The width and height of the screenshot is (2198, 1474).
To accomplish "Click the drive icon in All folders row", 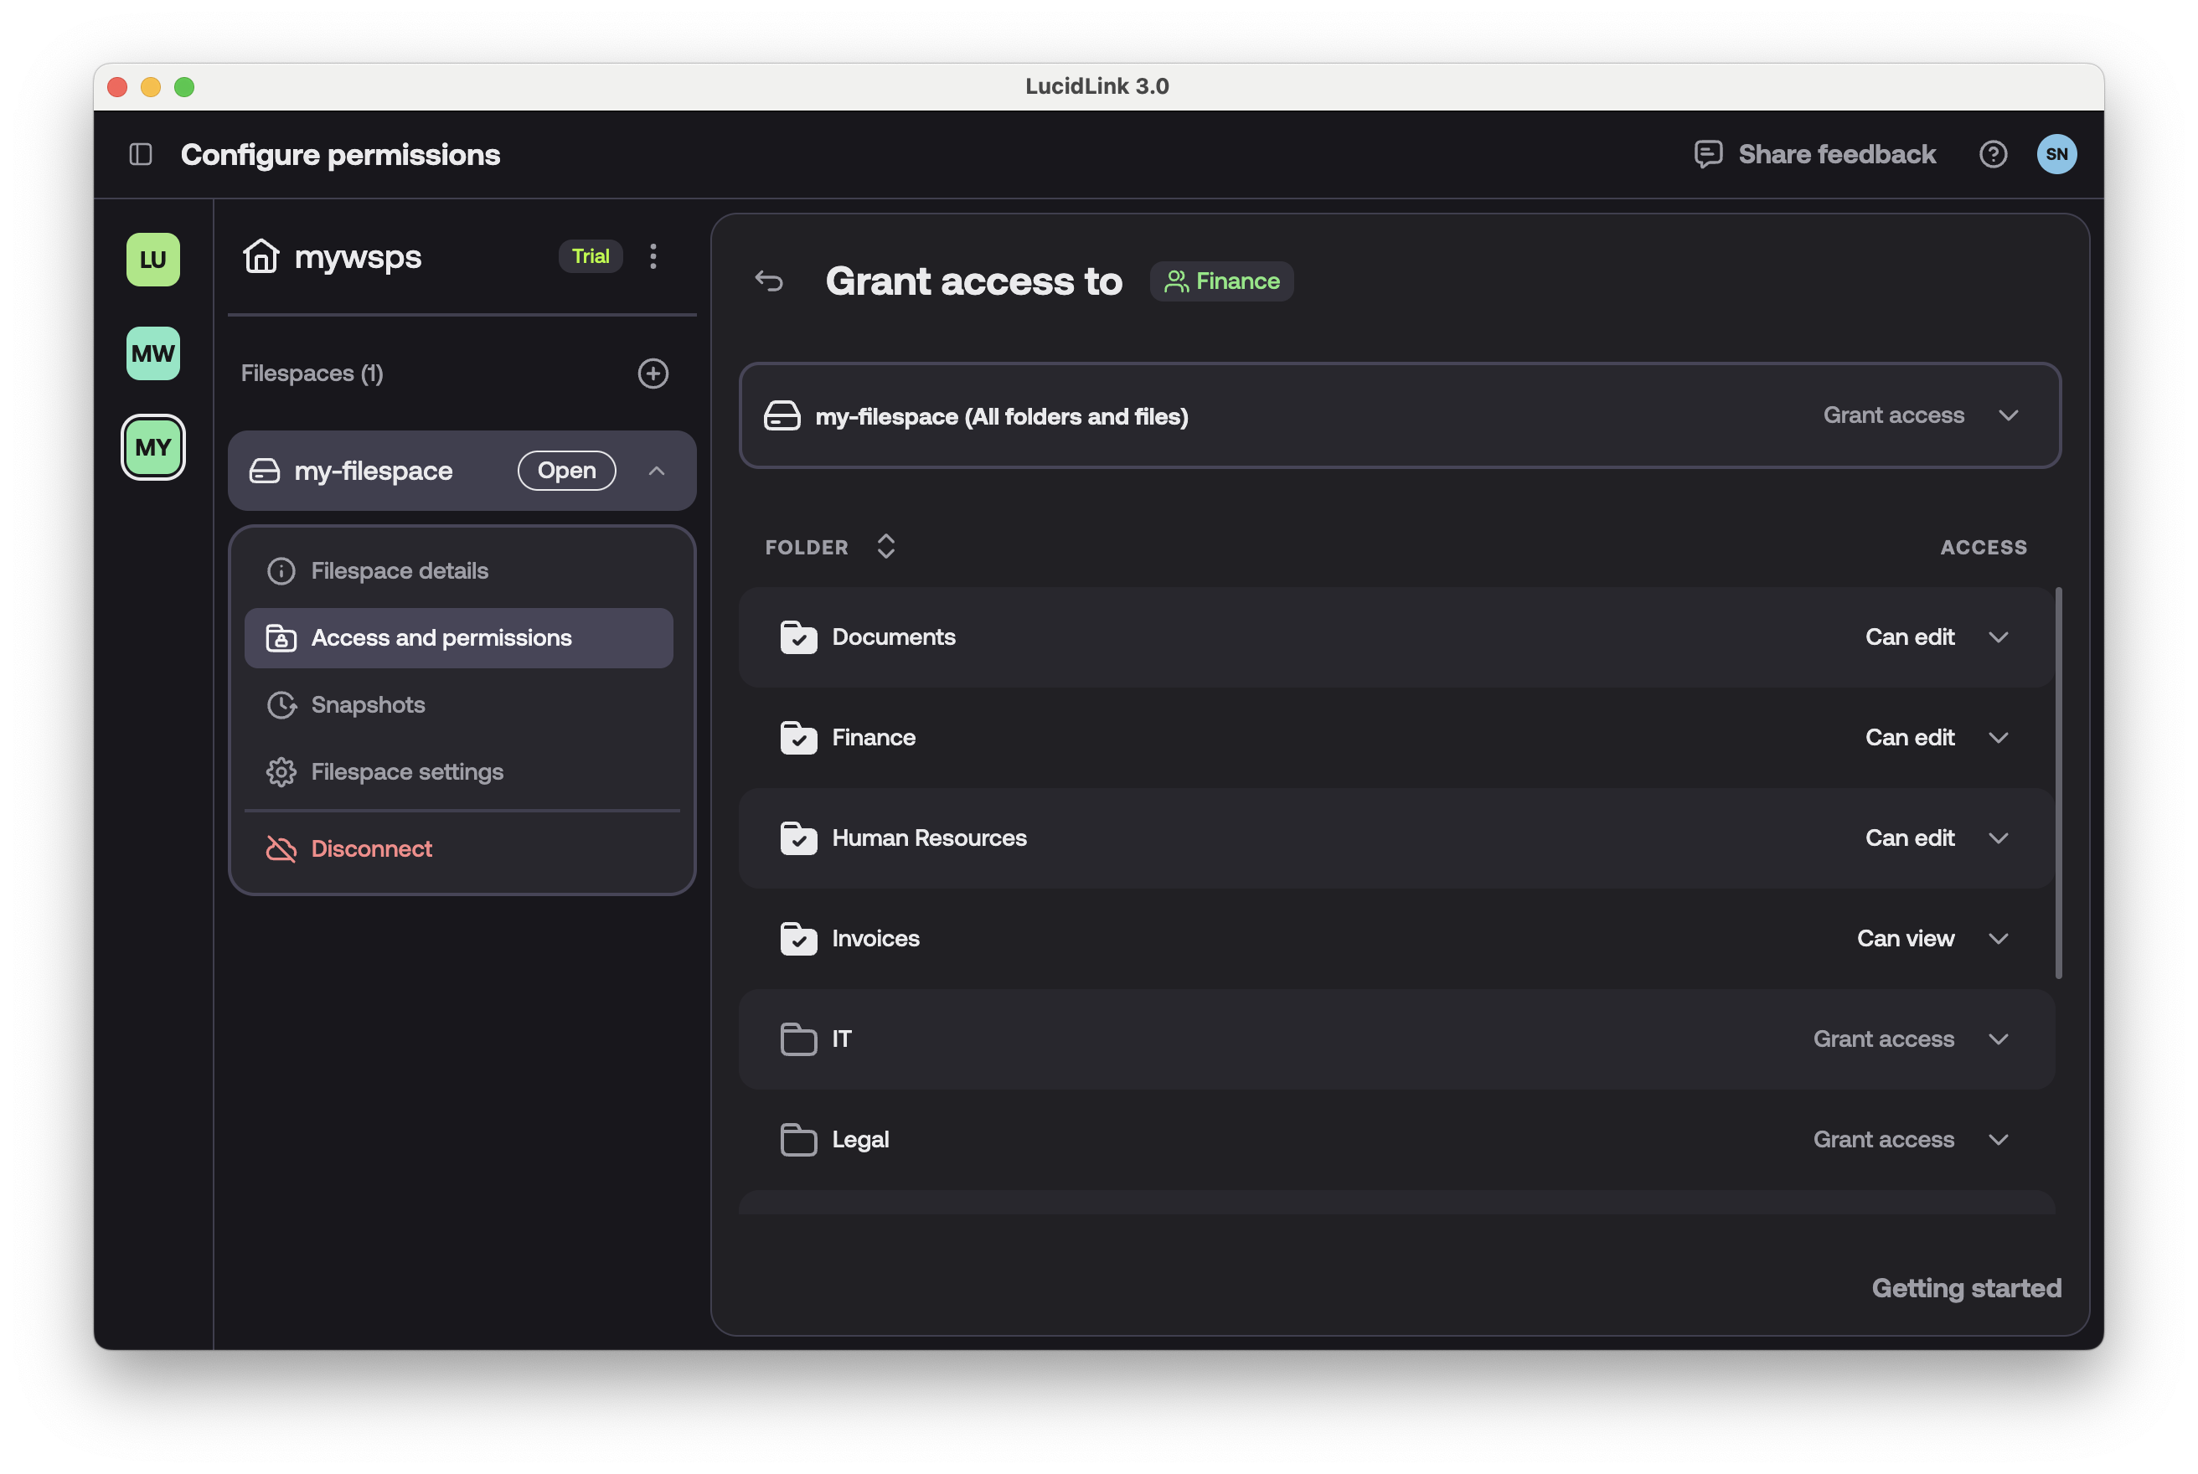I will 782,415.
